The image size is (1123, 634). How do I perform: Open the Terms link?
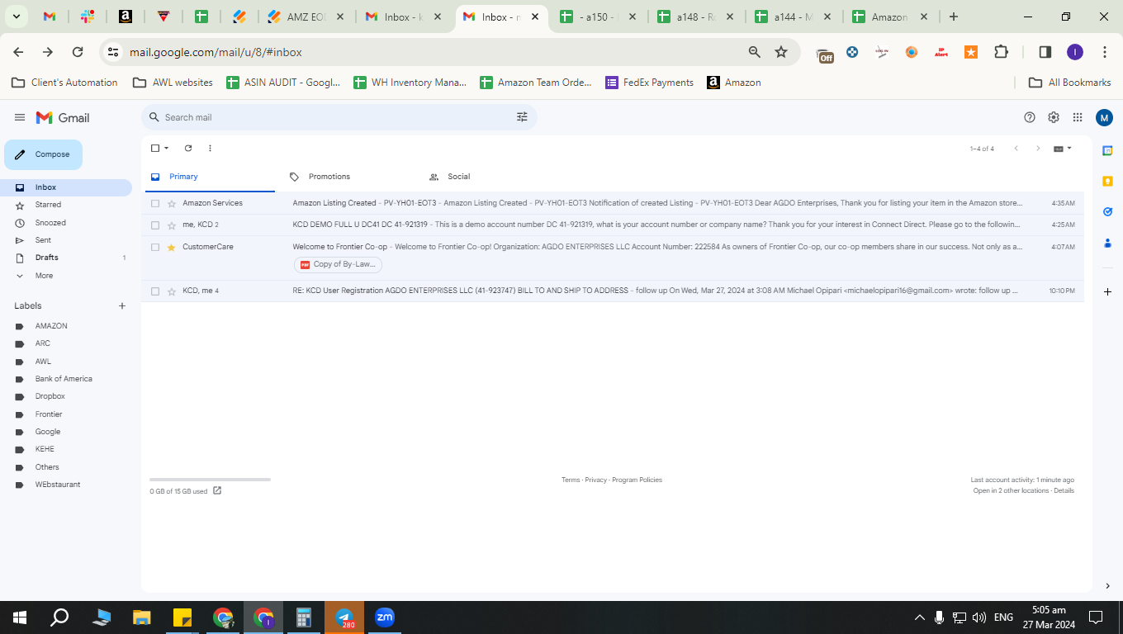(x=571, y=480)
